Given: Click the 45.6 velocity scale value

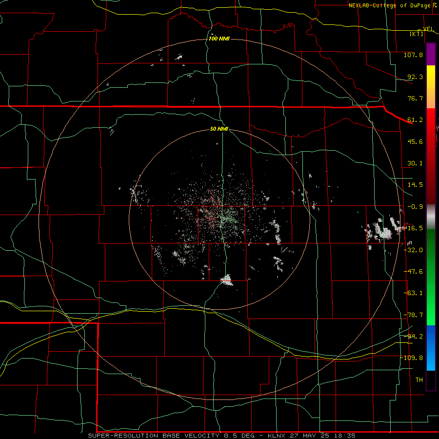Looking at the screenshot, I should click(415, 141).
